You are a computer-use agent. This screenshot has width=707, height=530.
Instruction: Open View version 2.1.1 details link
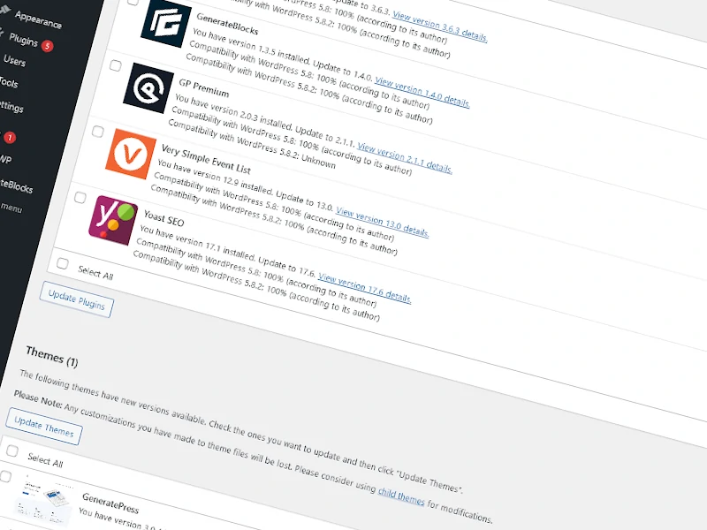pos(405,158)
